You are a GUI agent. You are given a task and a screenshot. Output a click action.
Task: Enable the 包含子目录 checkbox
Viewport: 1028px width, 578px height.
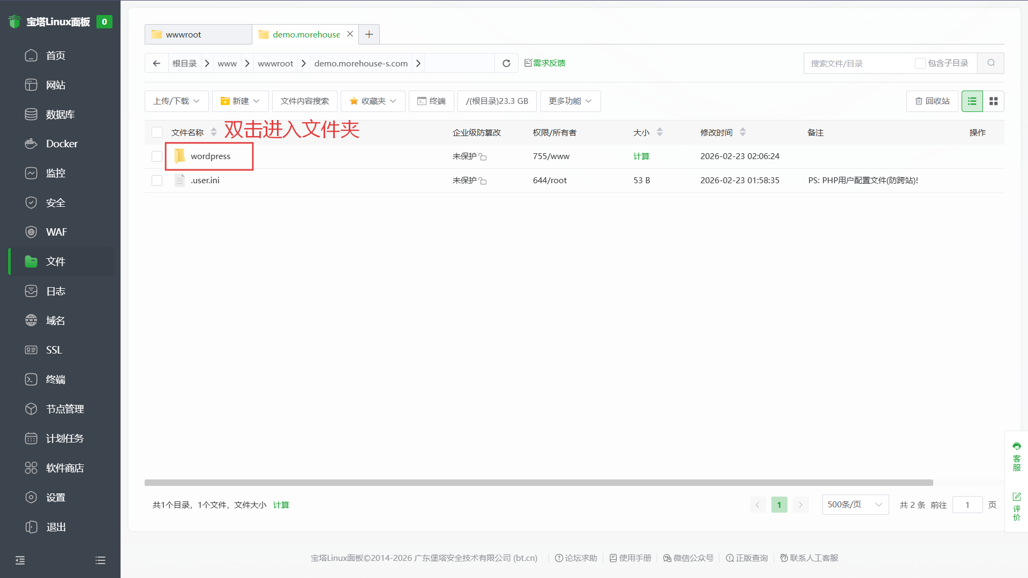pos(920,63)
